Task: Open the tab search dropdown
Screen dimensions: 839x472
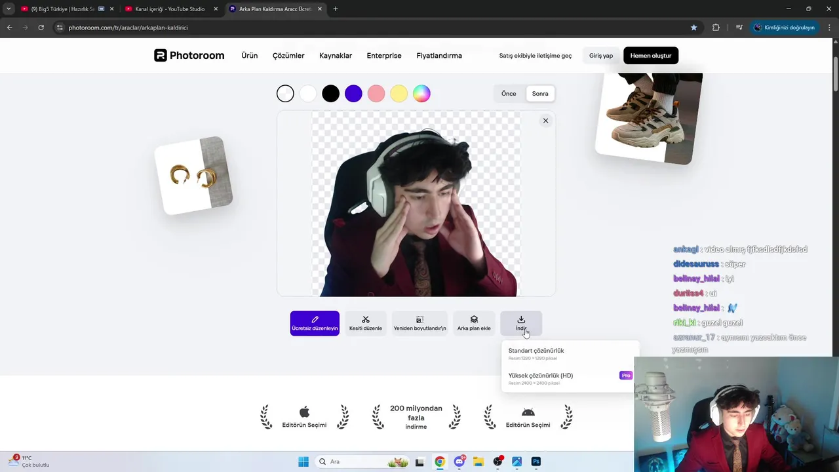Action: coord(9,9)
